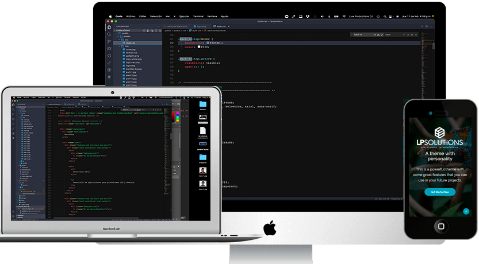Tap the scroll-to-top button on phone
The width and height of the screenshot is (479, 264).
point(466,211)
